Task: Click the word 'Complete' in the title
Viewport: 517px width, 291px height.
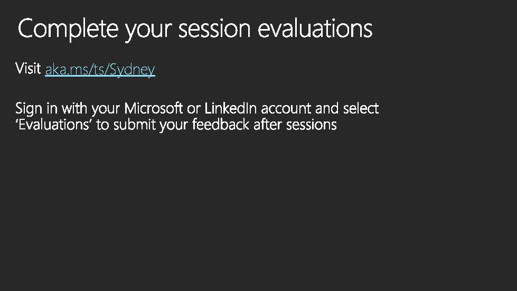Action: coord(68,30)
